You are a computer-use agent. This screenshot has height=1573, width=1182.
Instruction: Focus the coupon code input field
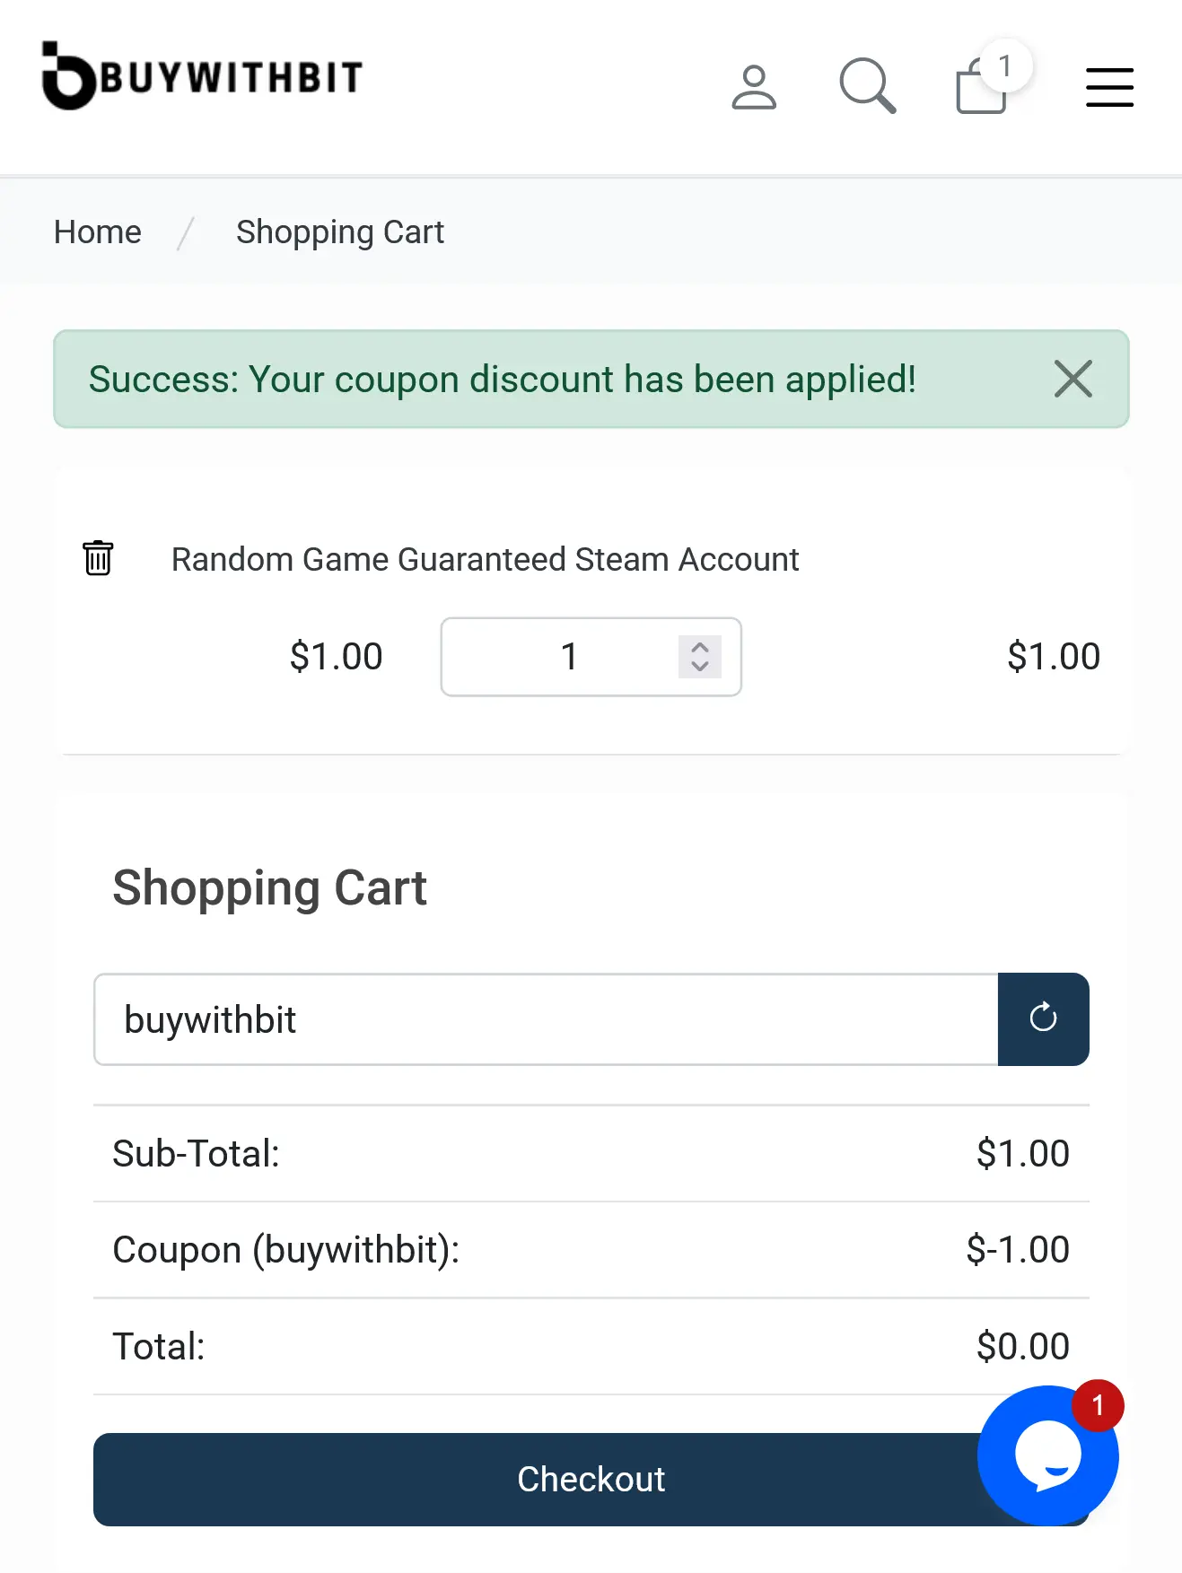[546, 1019]
